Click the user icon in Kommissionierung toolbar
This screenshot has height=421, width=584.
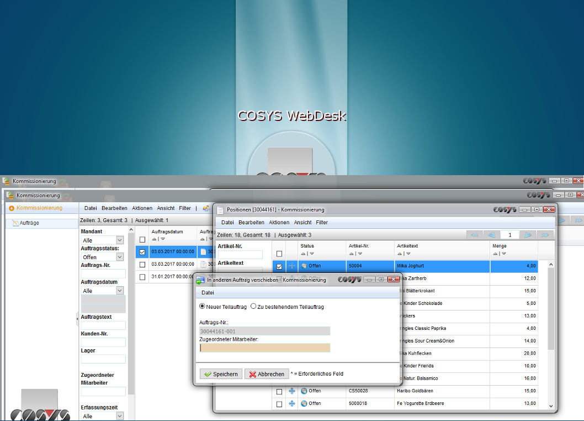pyautogui.click(x=206, y=208)
